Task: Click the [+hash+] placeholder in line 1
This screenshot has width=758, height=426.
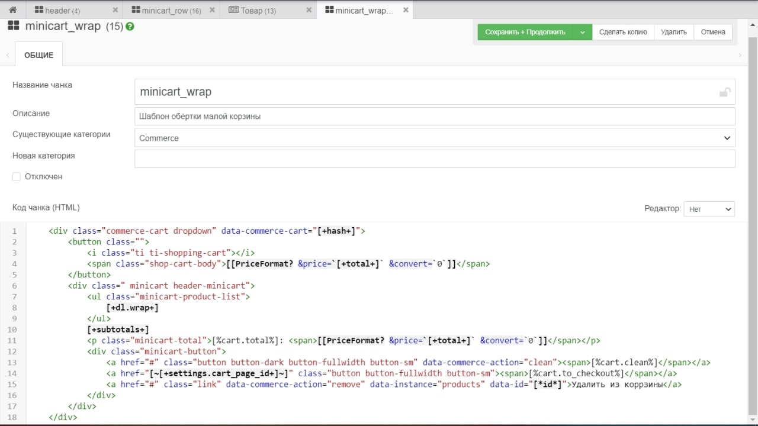Action: (x=336, y=231)
